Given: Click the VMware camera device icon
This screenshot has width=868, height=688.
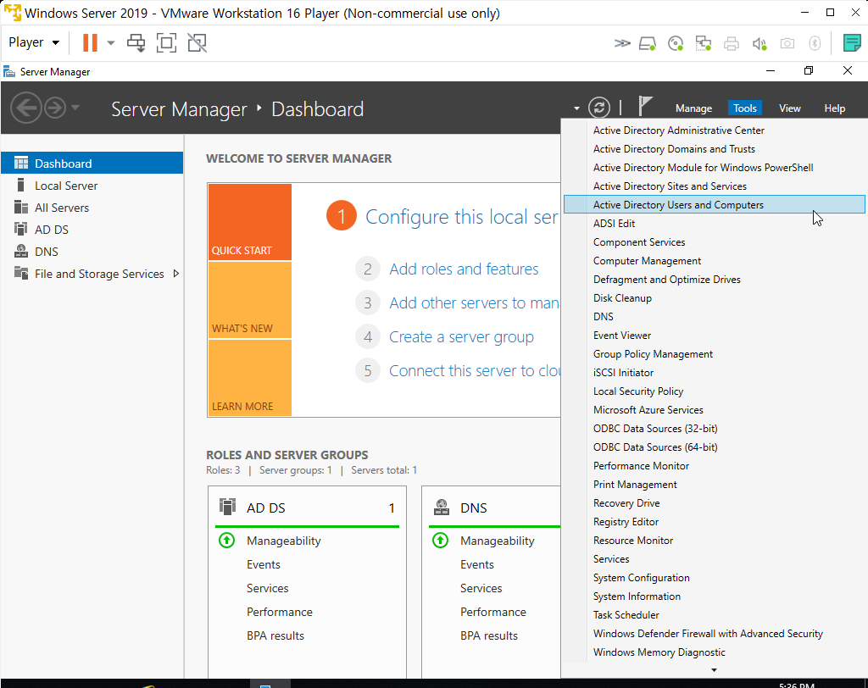Looking at the screenshot, I should tap(787, 43).
